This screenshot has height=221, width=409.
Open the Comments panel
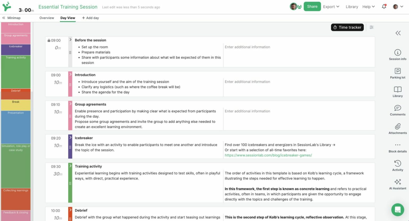pos(397,110)
